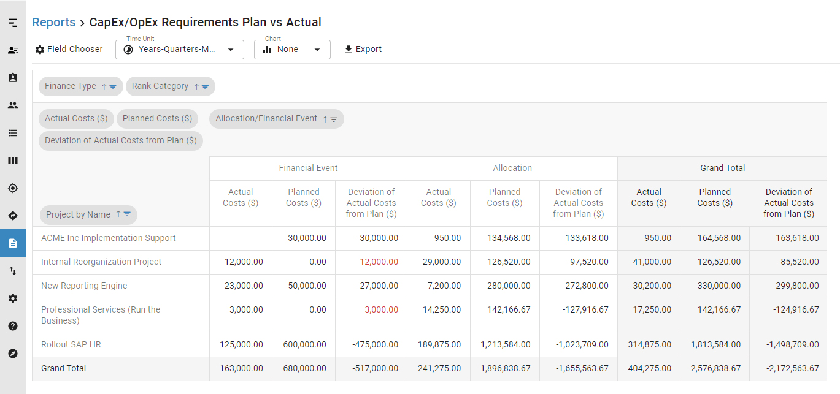The width and height of the screenshot is (840, 394).
Task: Open the settings gear in sidebar
Action: (x=13, y=298)
